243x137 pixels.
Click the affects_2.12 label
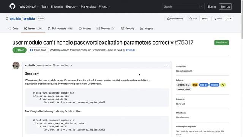[x=183, y=85]
